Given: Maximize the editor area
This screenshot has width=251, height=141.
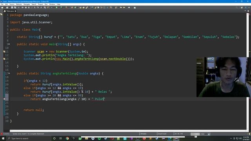Looking at the screenshot, I should 248,11.
